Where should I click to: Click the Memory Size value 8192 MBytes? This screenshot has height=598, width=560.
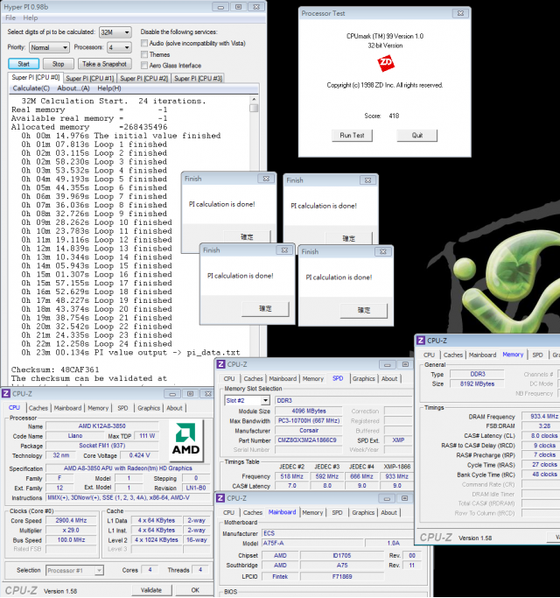(477, 383)
